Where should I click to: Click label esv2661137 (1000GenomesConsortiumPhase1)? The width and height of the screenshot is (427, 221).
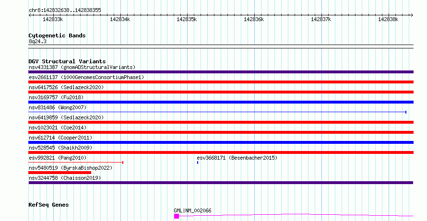[x=86, y=77]
